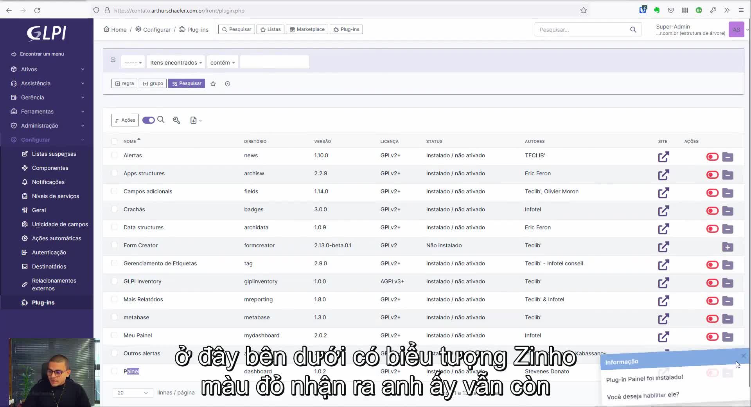Click Home breadcrumb link
Image resolution: width=751 pixels, height=407 pixels.
115,29
